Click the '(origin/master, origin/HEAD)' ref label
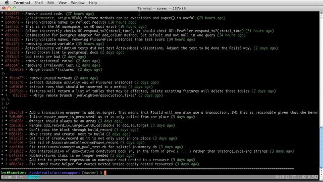Viewport: 323px width, 182px height. [x=53, y=18]
